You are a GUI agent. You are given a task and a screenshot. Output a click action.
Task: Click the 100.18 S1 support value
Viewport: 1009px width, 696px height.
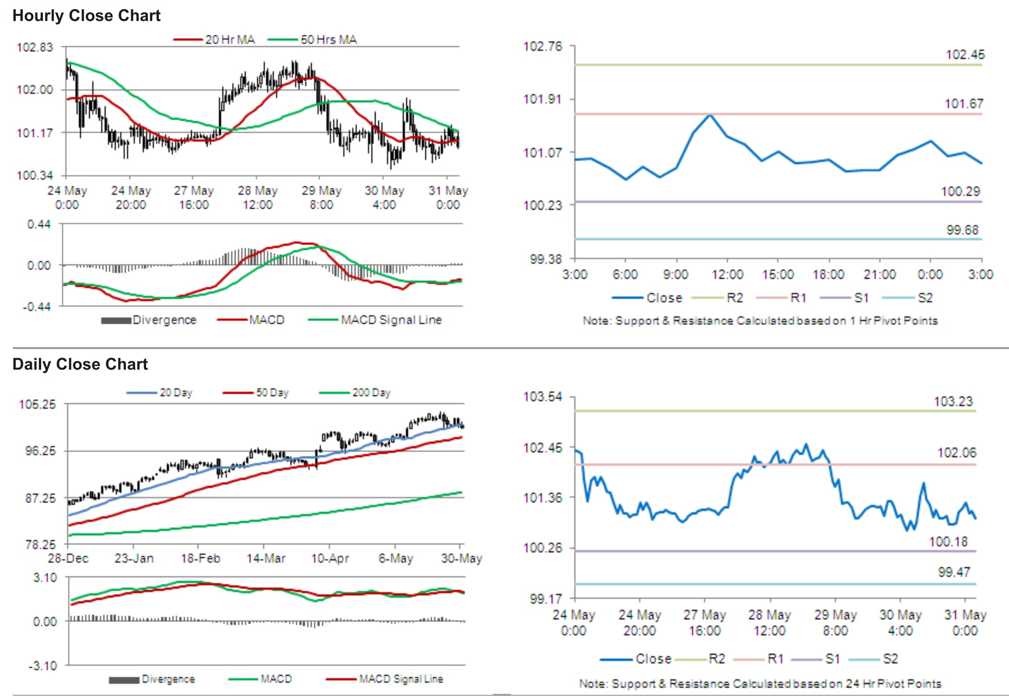point(948,542)
